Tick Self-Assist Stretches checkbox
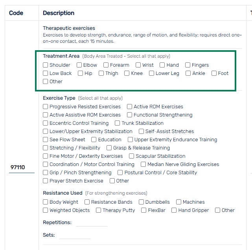252x250 pixels. pyautogui.click(x=141, y=131)
